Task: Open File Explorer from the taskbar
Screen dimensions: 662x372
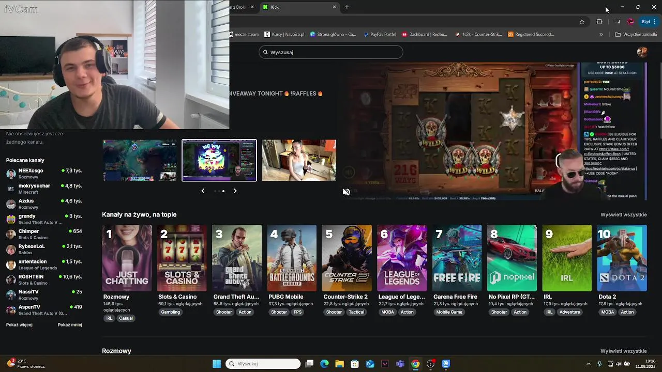Action: (x=339, y=364)
